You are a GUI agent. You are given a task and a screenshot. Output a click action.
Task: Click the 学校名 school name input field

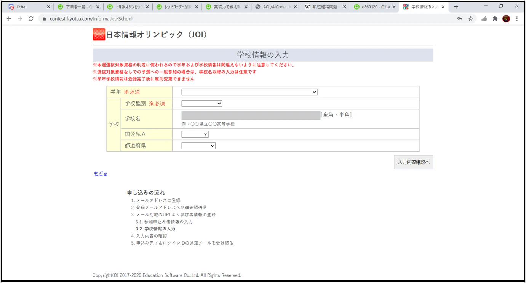251,115
